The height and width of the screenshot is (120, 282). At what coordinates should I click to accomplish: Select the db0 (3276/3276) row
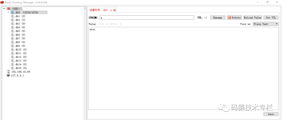point(29,12)
